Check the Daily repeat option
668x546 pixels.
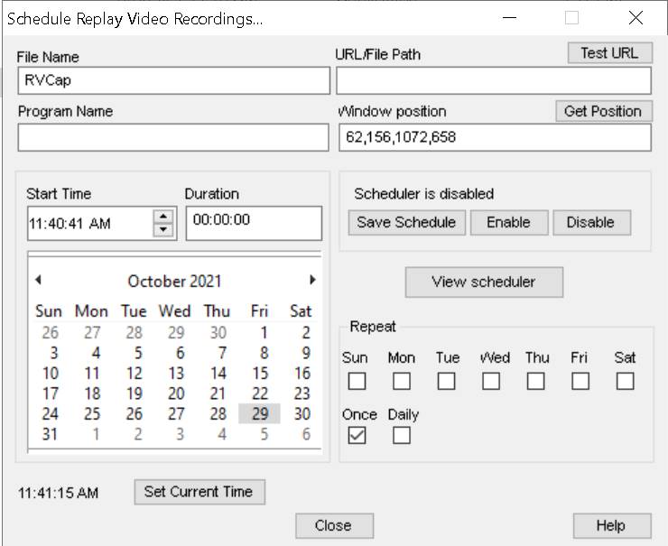(x=402, y=435)
